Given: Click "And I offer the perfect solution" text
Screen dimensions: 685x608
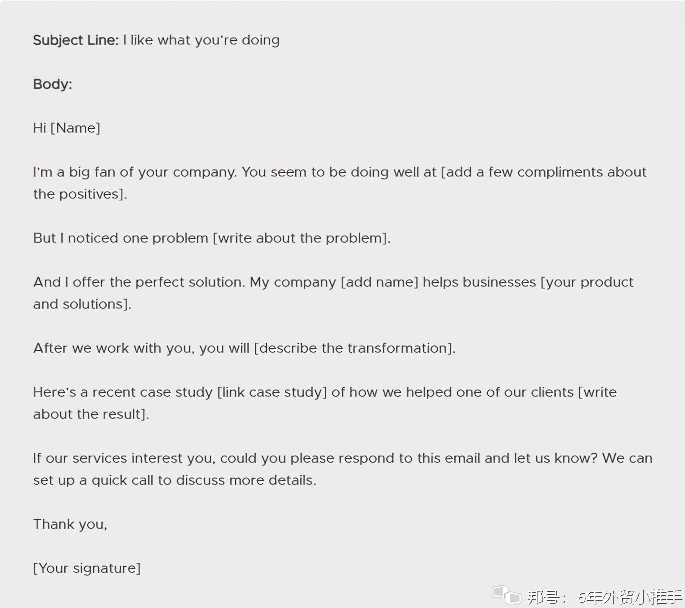Looking at the screenshot, I should 139,282.
